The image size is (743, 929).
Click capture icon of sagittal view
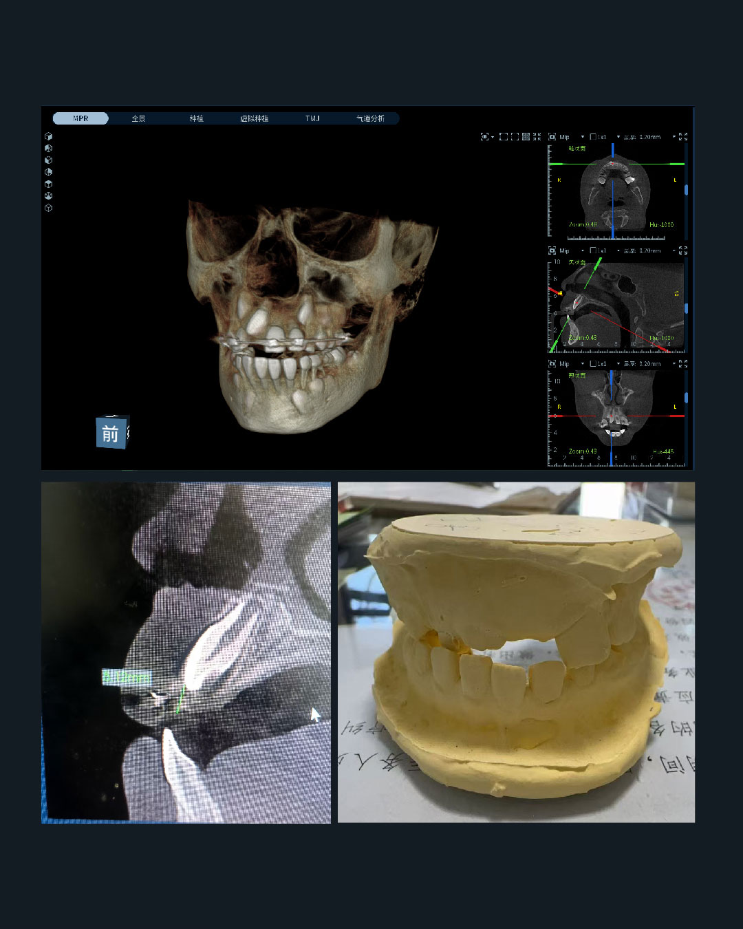[x=552, y=250]
